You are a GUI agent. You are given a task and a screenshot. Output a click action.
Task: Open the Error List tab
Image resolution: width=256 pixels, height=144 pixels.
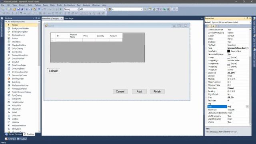(x=11, y=139)
